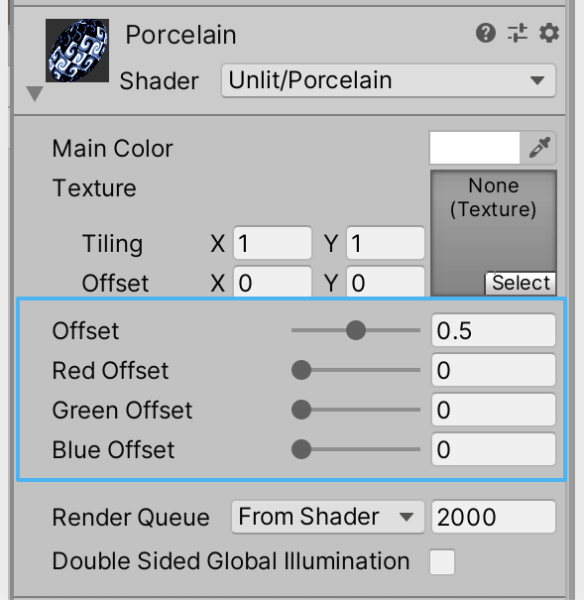Focus the Offset 0.5 value field
Viewport: 584px width, 600px height.
pyautogui.click(x=494, y=330)
